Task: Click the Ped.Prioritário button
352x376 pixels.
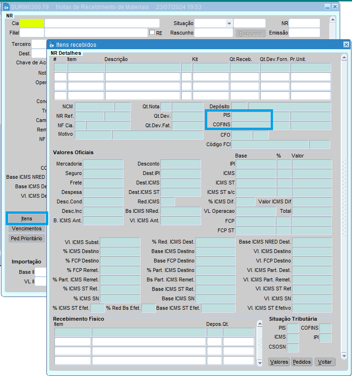Action: 27,238
